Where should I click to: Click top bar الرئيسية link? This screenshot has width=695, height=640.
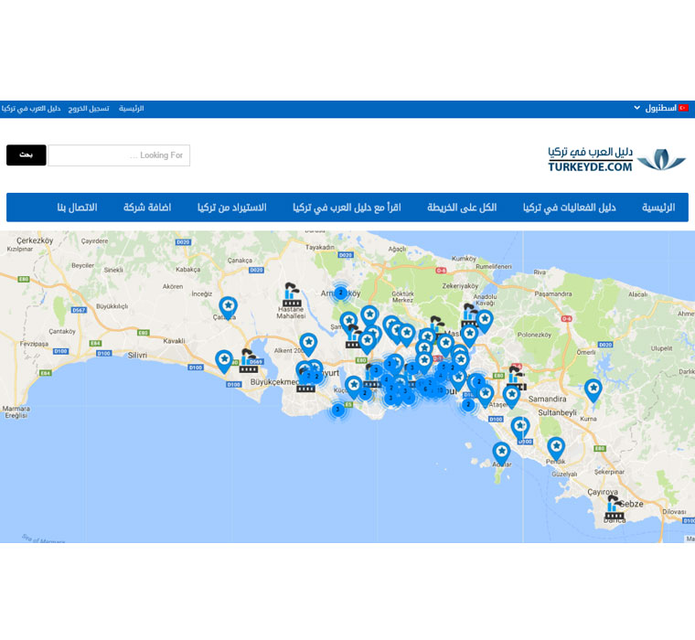pos(131,109)
